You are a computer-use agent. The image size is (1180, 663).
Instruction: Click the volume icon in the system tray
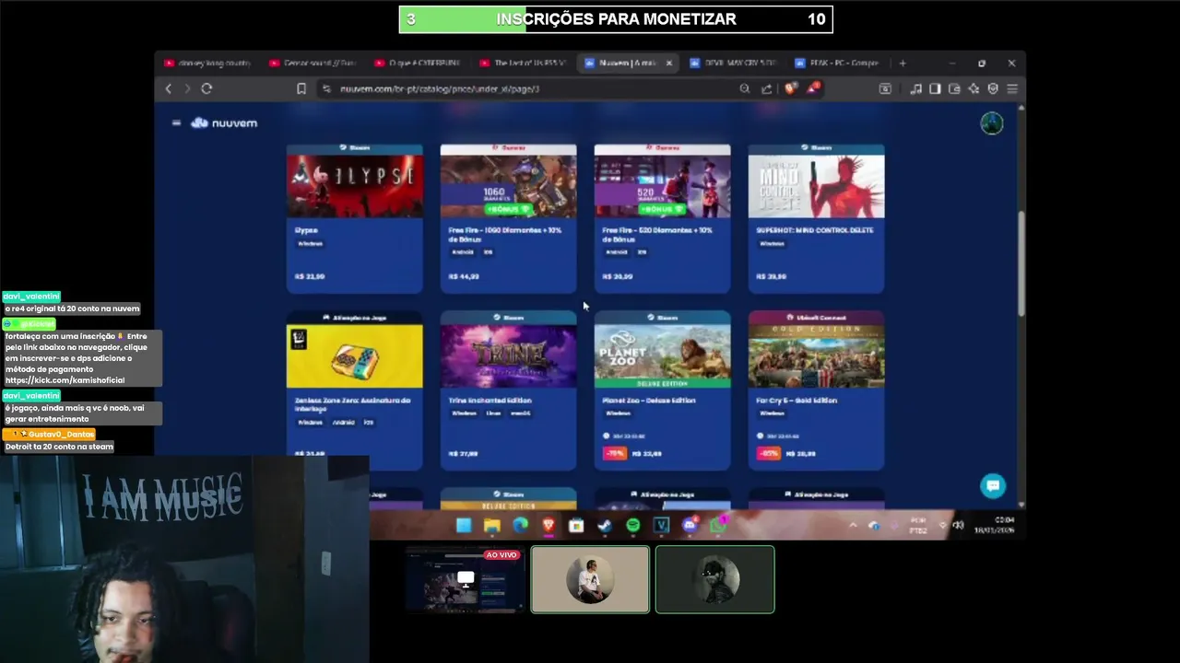958,525
